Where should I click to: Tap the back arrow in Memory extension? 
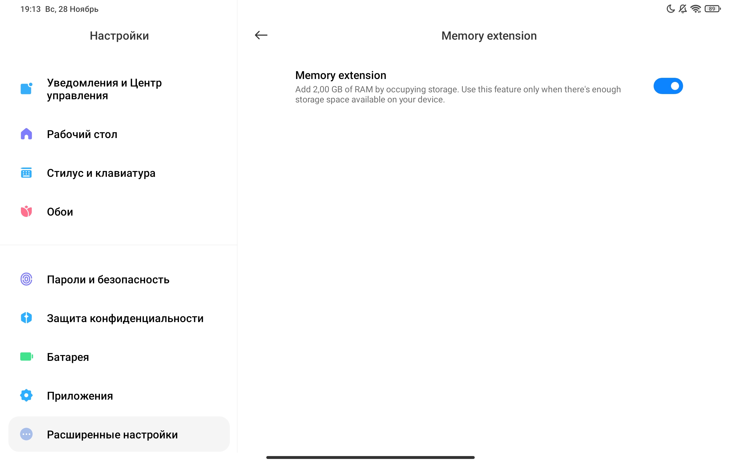(x=261, y=35)
